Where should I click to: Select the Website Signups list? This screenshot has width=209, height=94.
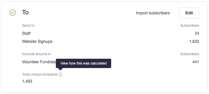[x=37, y=41]
